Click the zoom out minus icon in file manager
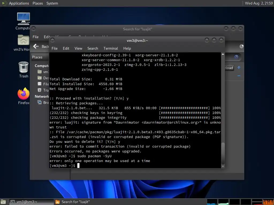The width and height of the screenshot is (274, 205). click(x=239, y=76)
